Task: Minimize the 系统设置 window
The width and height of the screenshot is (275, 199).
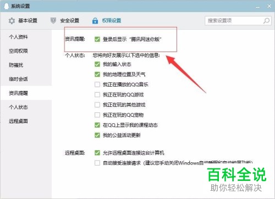Action: [x=258, y=7]
